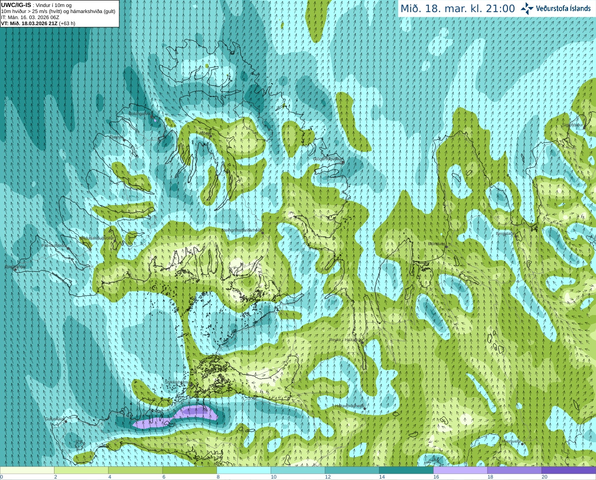Click the 6–8 m/s olive green legend swatch

tap(190, 470)
